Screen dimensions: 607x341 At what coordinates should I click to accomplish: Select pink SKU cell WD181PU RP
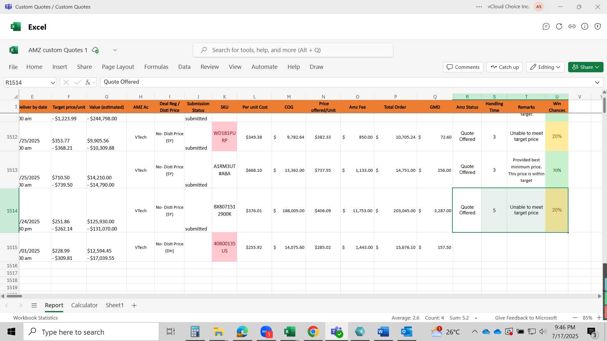tap(224, 136)
